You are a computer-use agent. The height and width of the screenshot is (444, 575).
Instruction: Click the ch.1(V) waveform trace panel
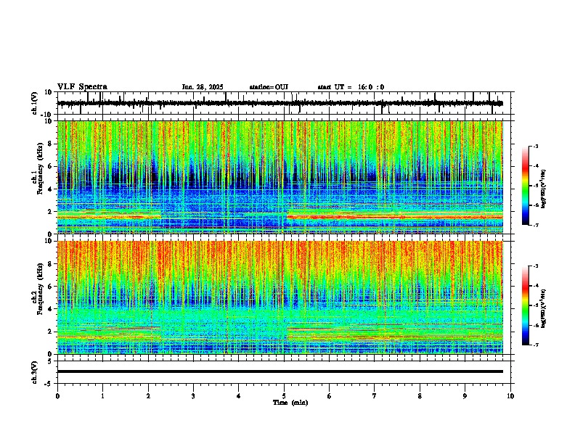[285, 103]
